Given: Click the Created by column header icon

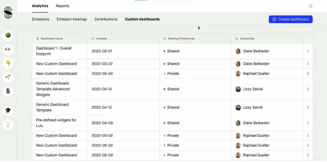Looking at the screenshot, I should [x=237, y=39].
